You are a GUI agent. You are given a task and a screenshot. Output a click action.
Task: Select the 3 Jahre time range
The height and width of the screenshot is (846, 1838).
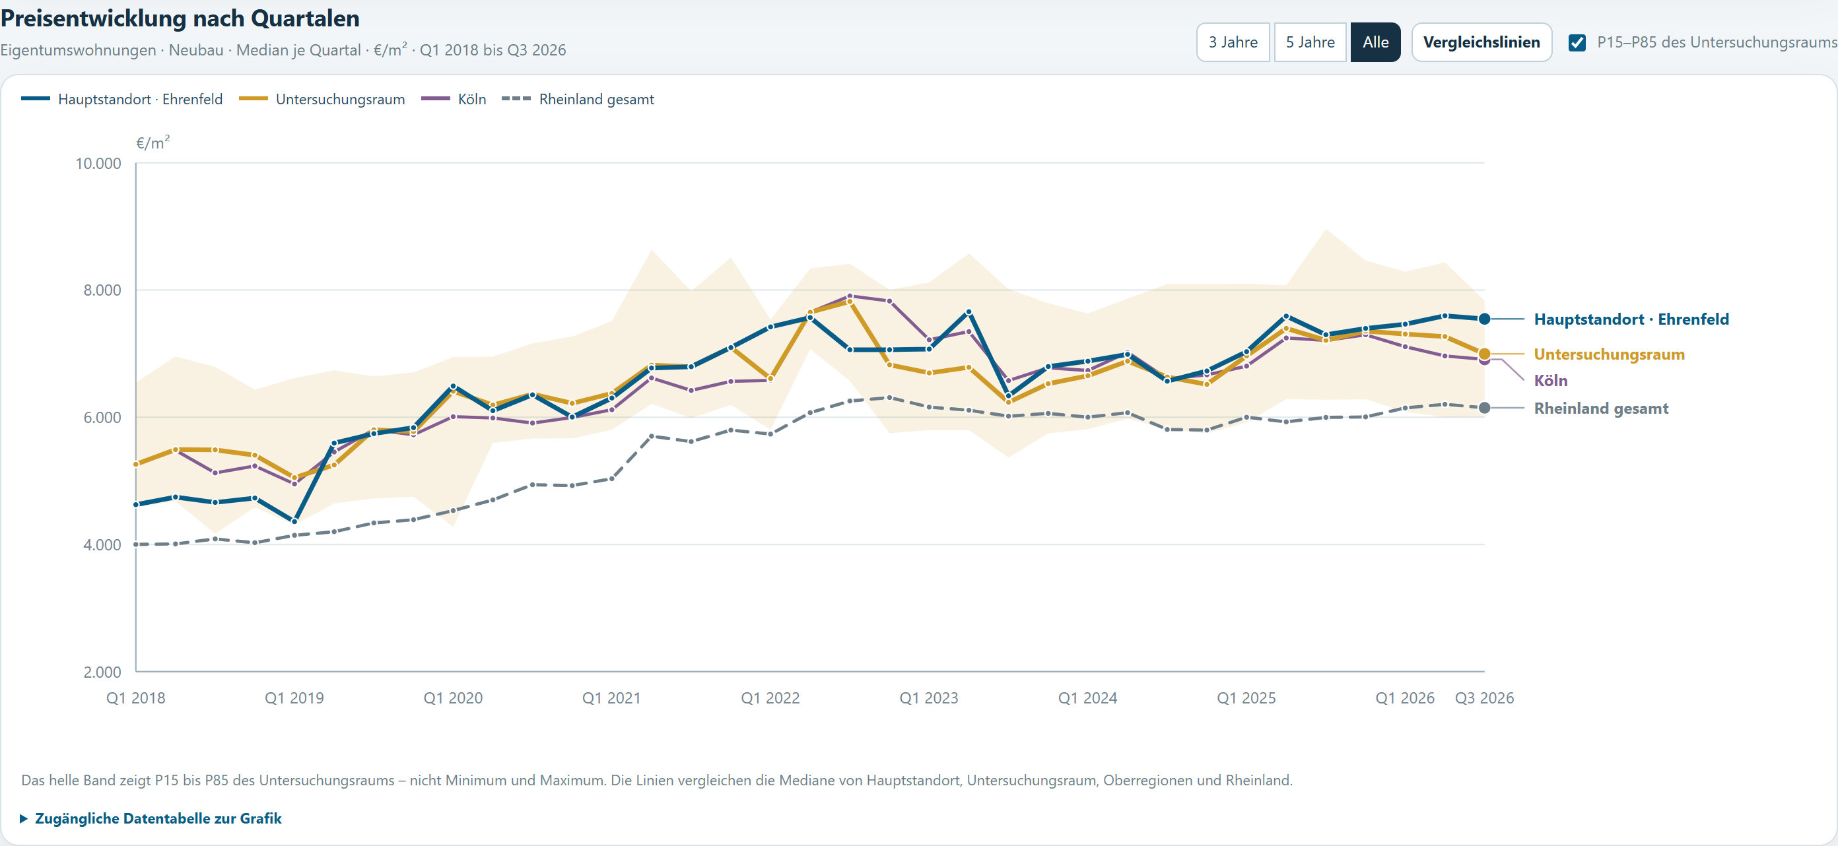pos(1232,42)
